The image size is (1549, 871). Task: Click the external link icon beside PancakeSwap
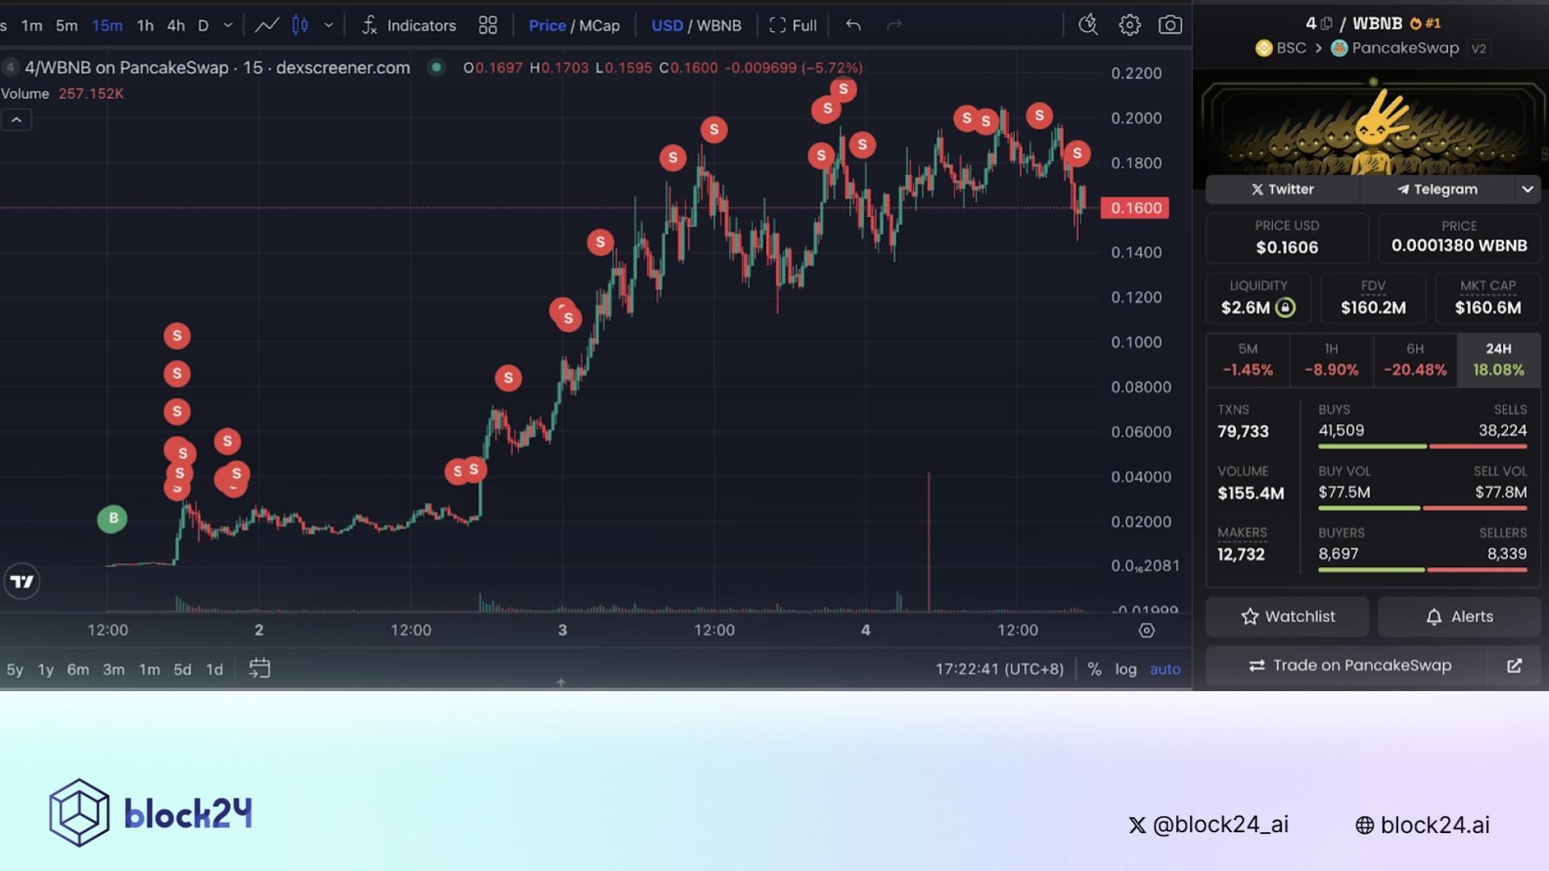click(1514, 665)
